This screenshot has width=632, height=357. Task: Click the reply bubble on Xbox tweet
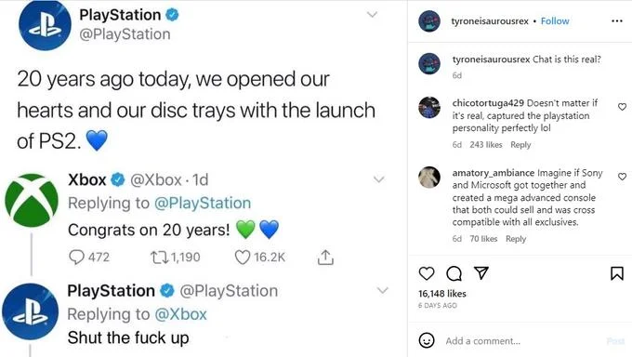tap(76, 257)
